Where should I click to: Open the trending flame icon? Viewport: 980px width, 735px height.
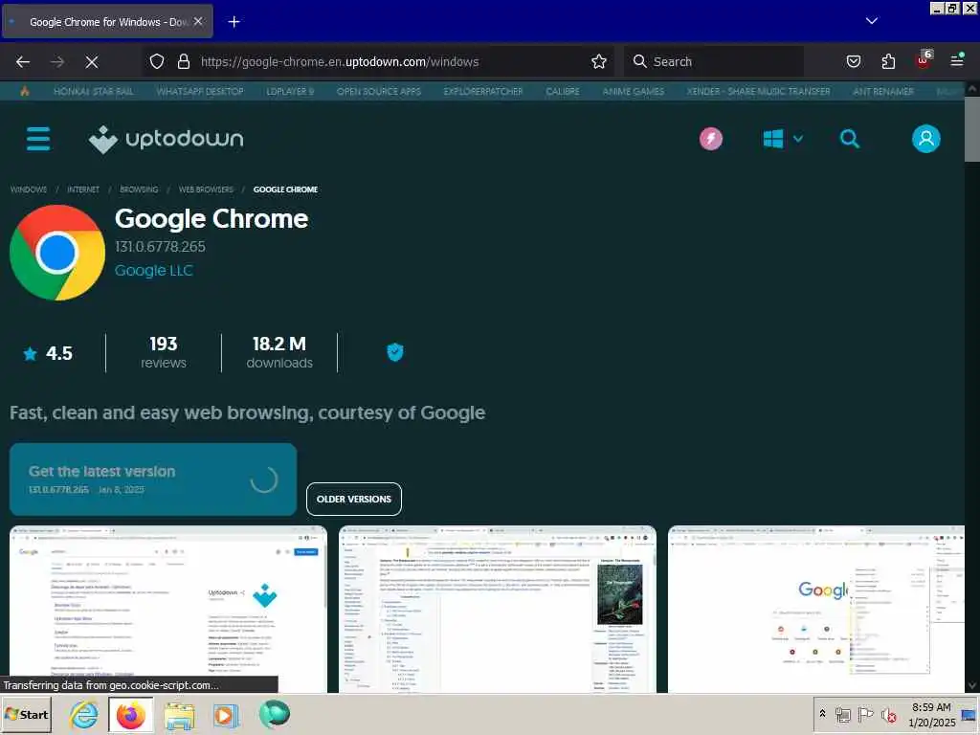click(x=25, y=91)
